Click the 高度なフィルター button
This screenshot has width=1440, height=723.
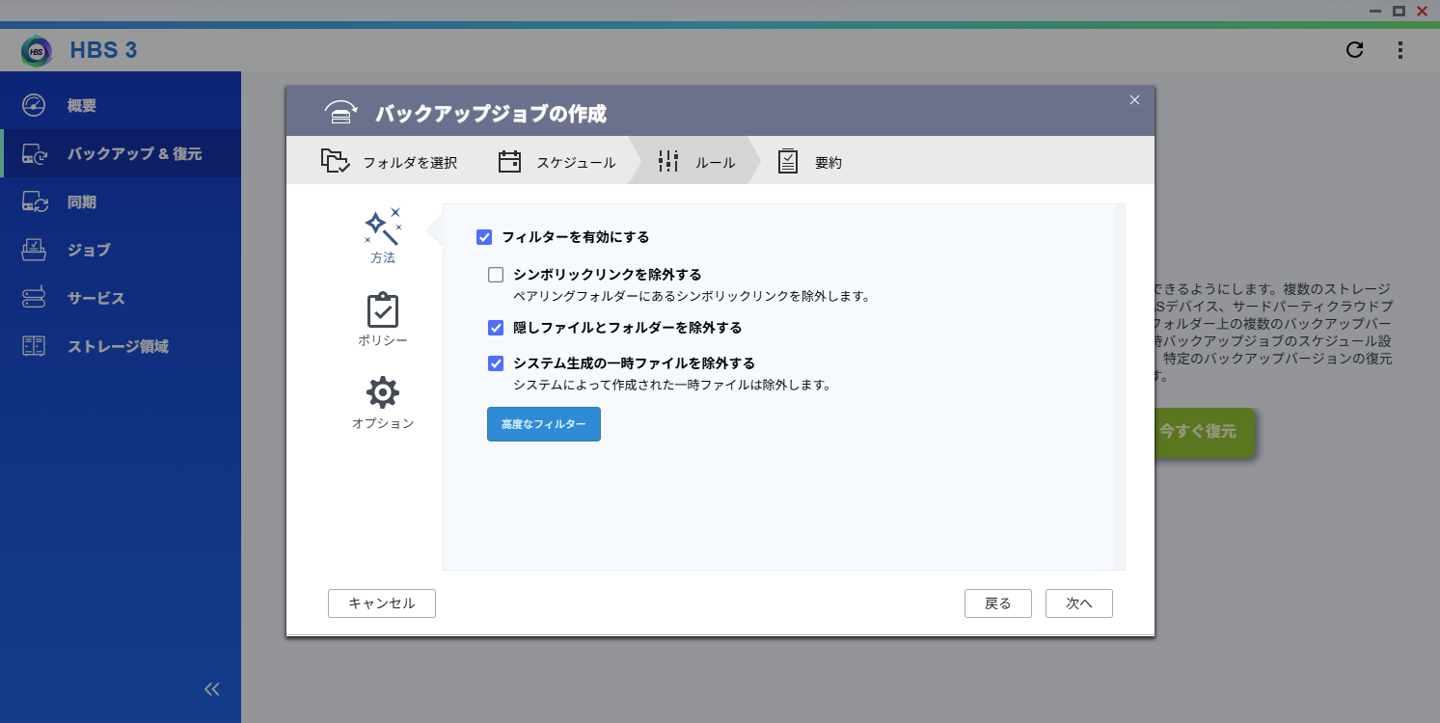coord(543,424)
